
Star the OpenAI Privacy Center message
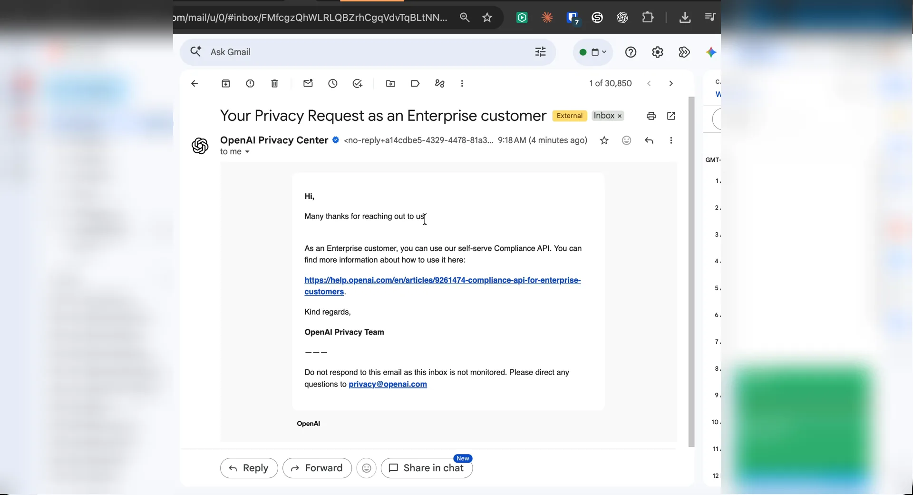[x=604, y=140]
